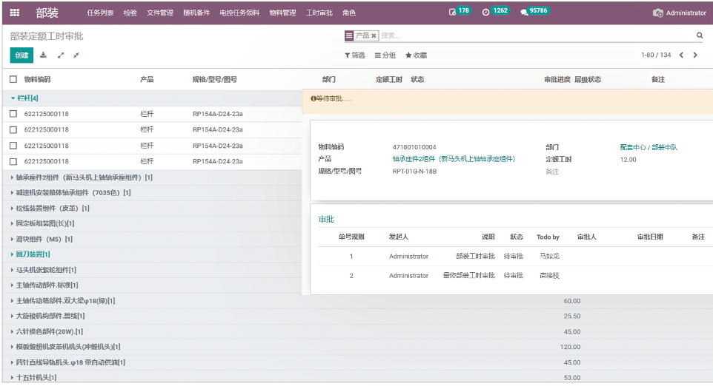The width and height of the screenshot is (713, 386).
Task: Open the 工时审批 menu
Action: pyautogui.click(x=319, y=13)
